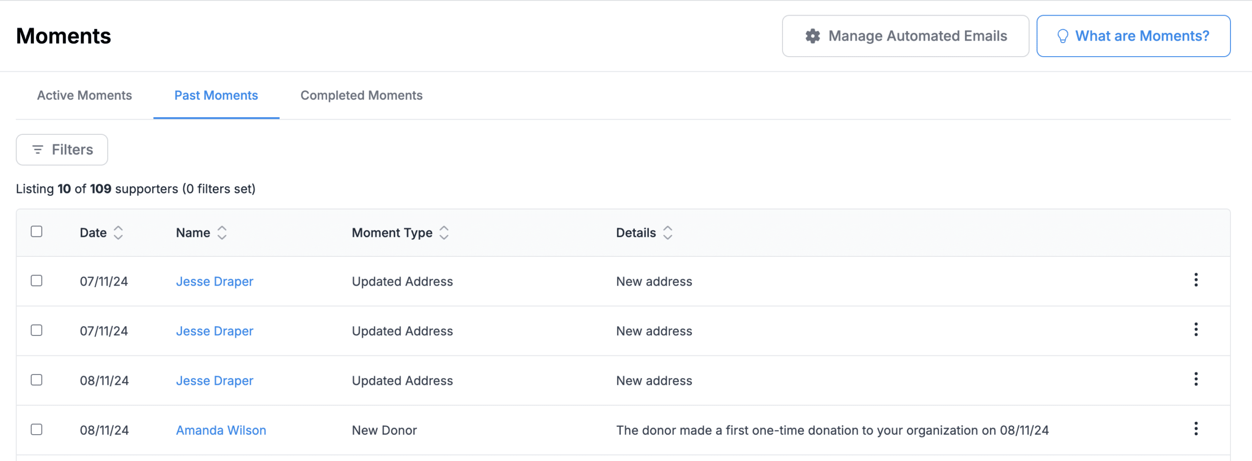Open the Amanda Wilson supporter link
This screenshot has height=461, width=1252.
point(221,430)
